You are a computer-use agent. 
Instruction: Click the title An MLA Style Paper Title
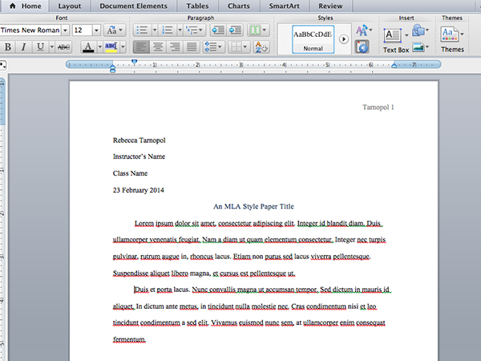(x=253, y=206)
